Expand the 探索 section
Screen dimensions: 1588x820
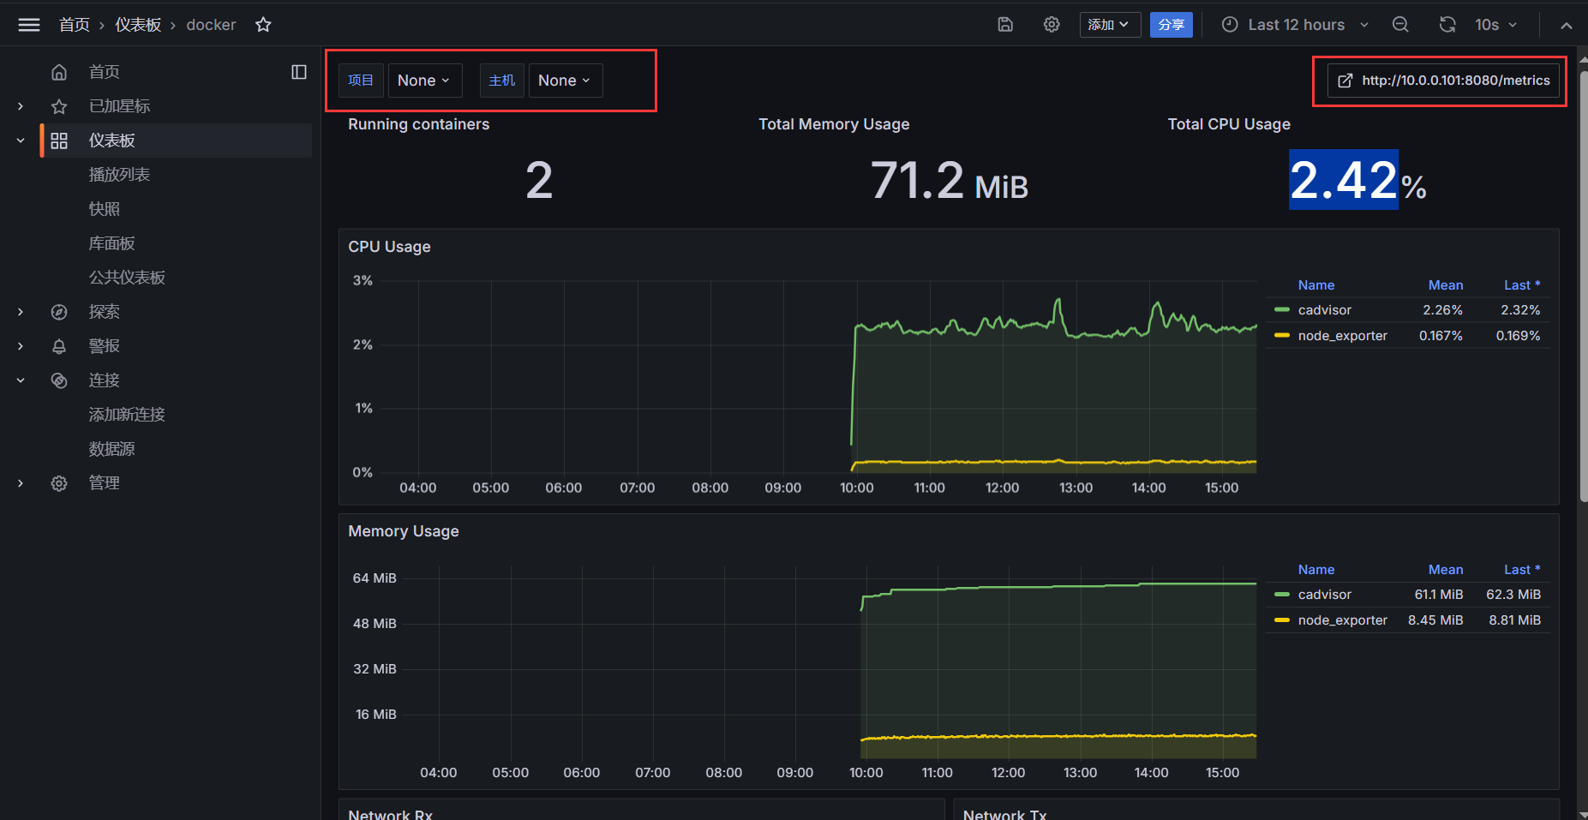pos(21,312)
